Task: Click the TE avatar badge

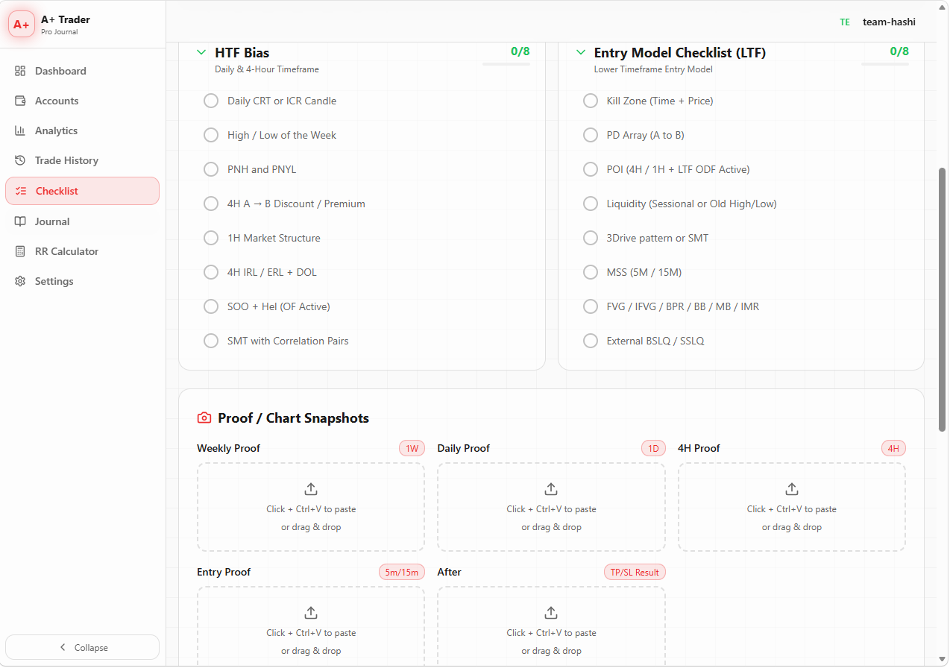Action: point(845,22)
